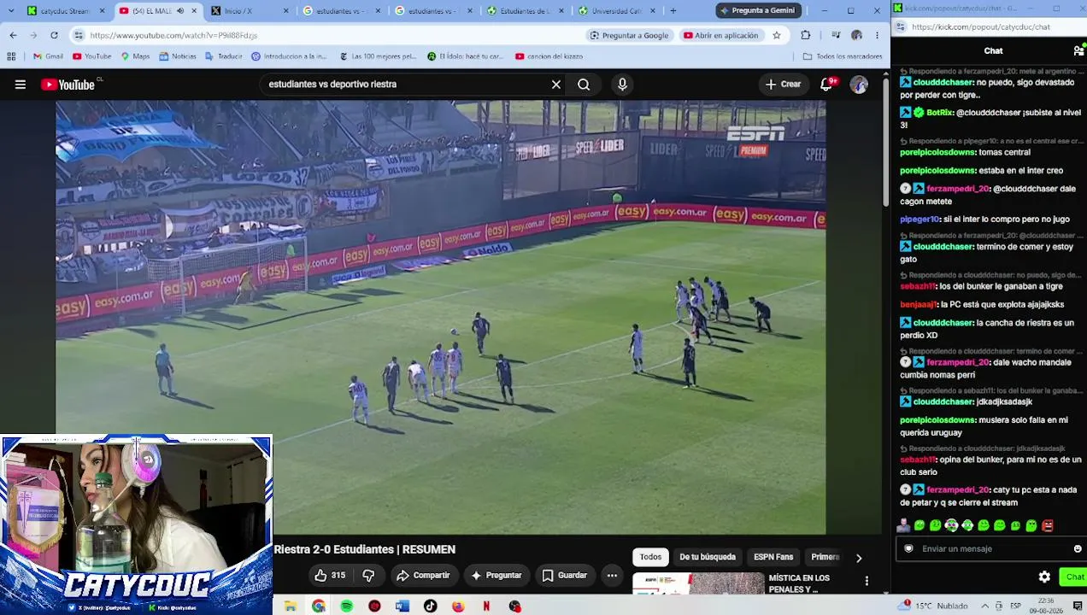Open YouTube notifications bell
This screenshot has width=1087, height=615.
[826, 85]
